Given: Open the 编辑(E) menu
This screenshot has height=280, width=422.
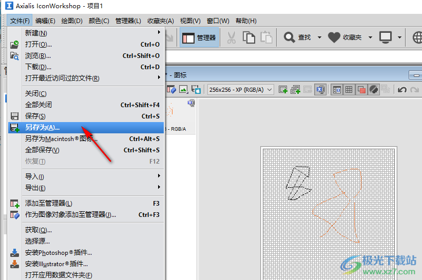Looking at the screenshot, I should [45, 21].
